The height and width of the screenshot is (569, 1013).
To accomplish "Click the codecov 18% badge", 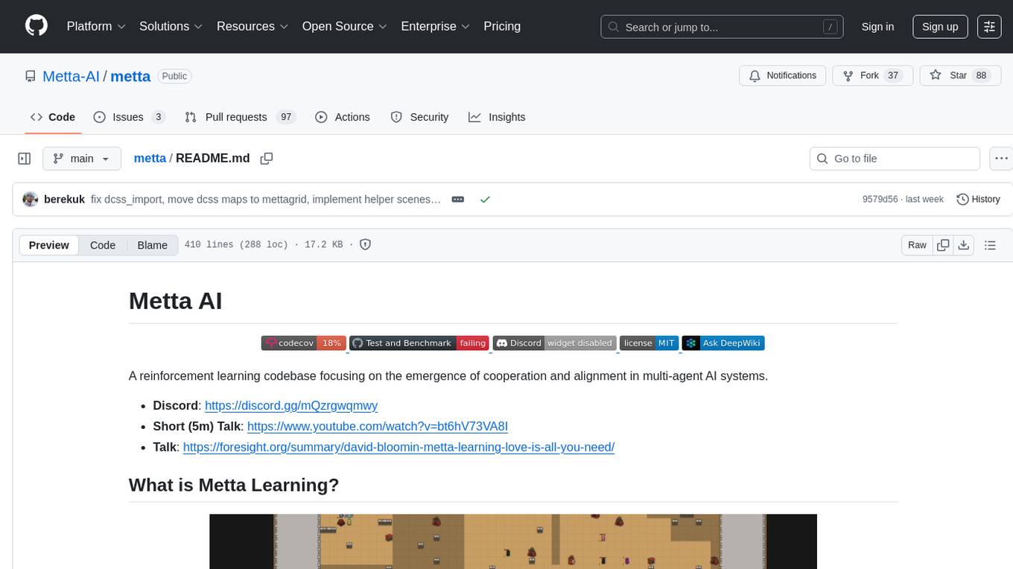I will [x=303, y=343].
